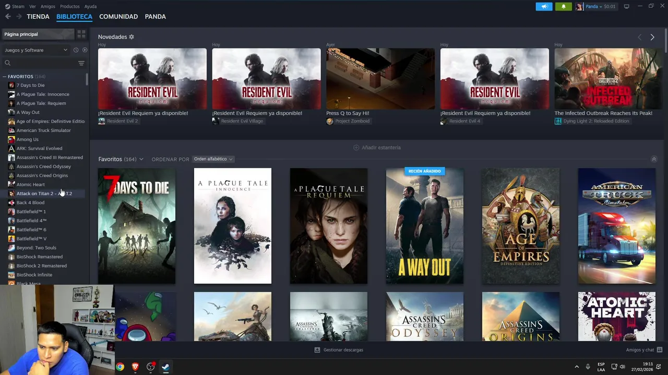Open the megaphone announcements button

(x=544, y=7)
